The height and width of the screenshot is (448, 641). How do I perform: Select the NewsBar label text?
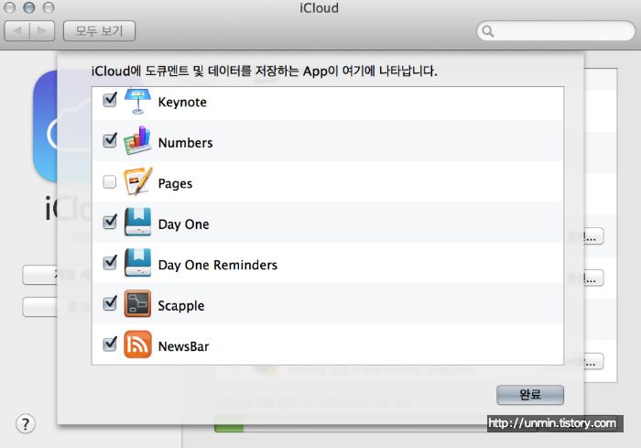183,346
